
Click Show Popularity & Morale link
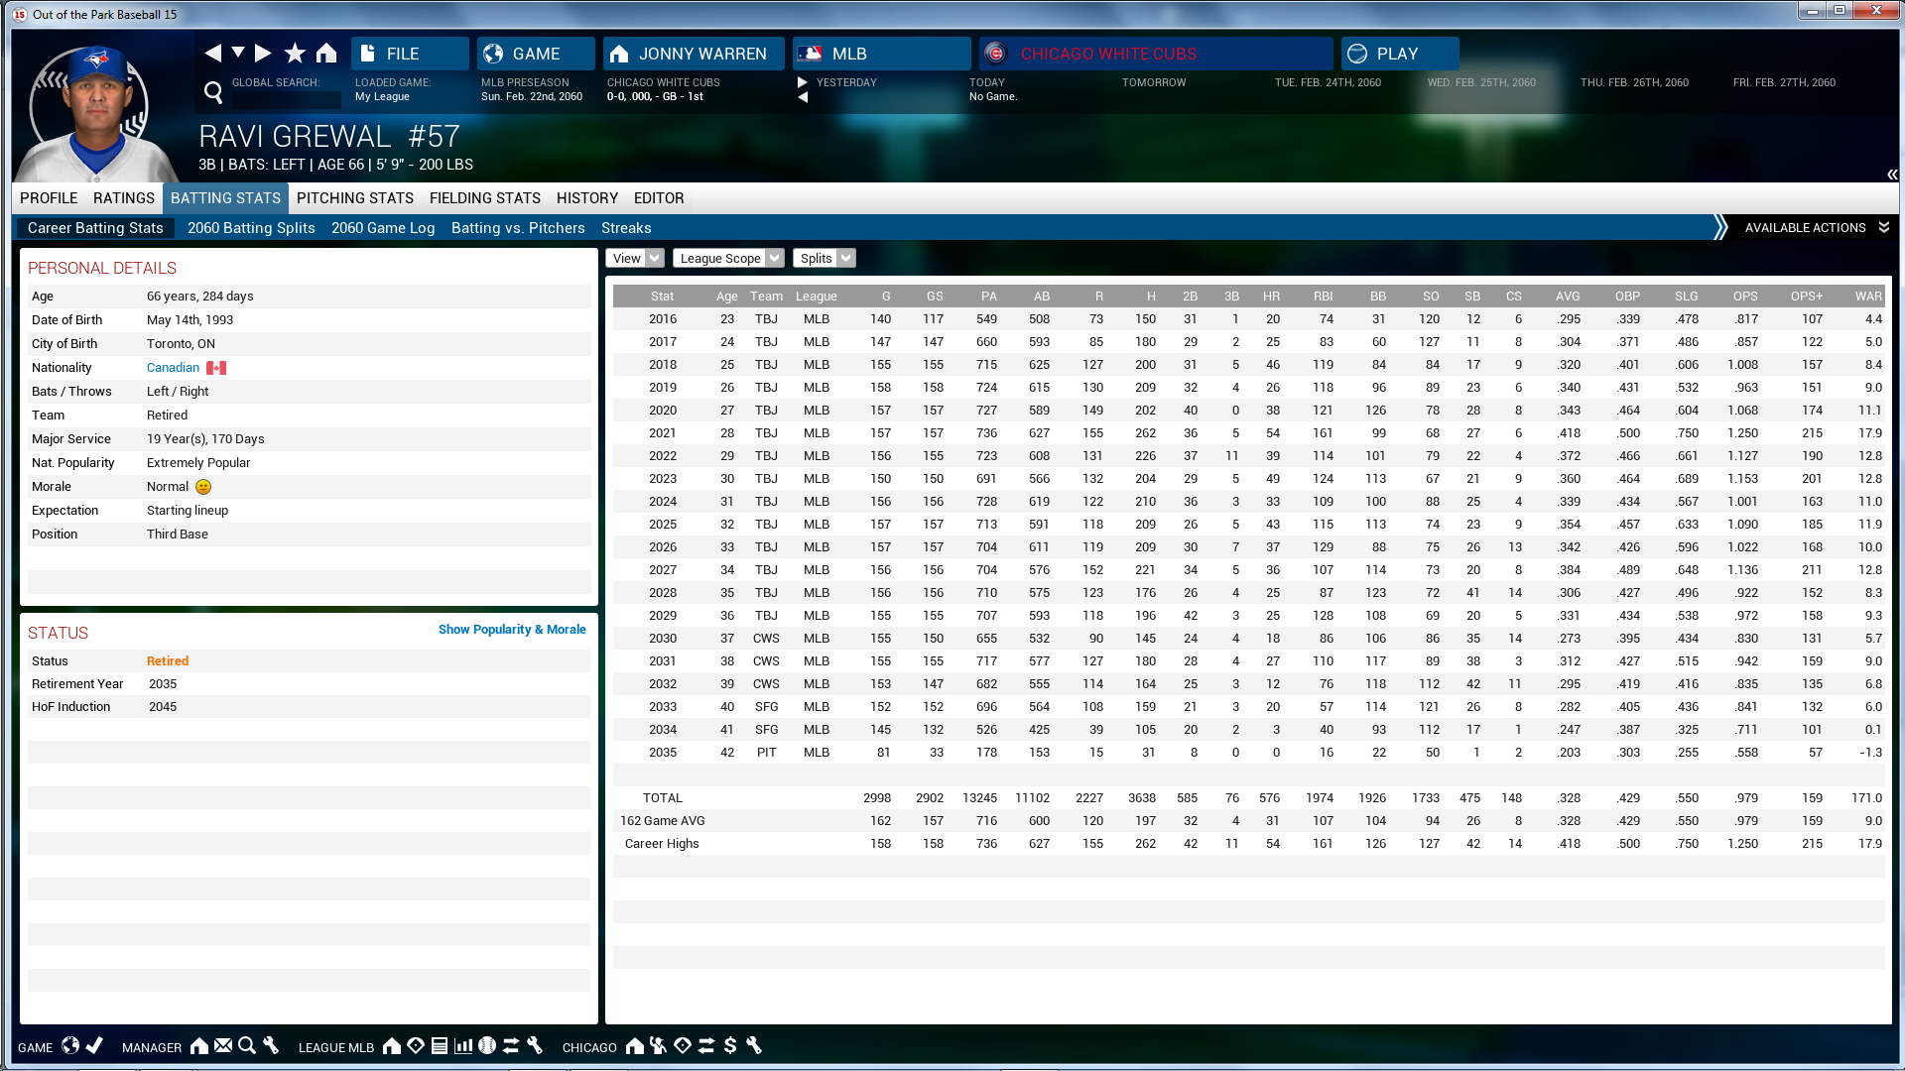512,630
